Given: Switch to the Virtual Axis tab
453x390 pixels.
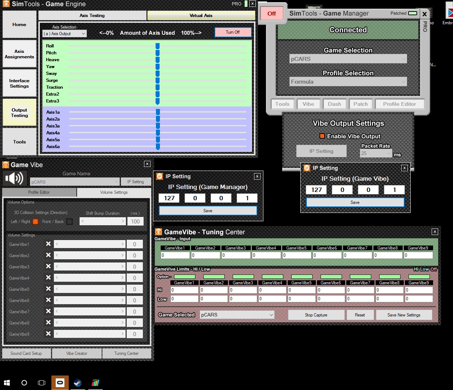Looking at the screenshot, I should coord(201,16).
